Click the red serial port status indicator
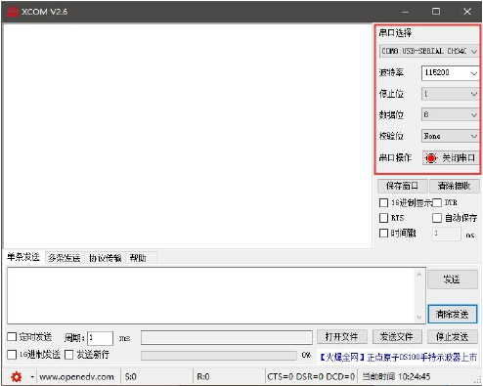Image resolution: width=483 pixels, height=386 pixels. (x=431, y=158)
